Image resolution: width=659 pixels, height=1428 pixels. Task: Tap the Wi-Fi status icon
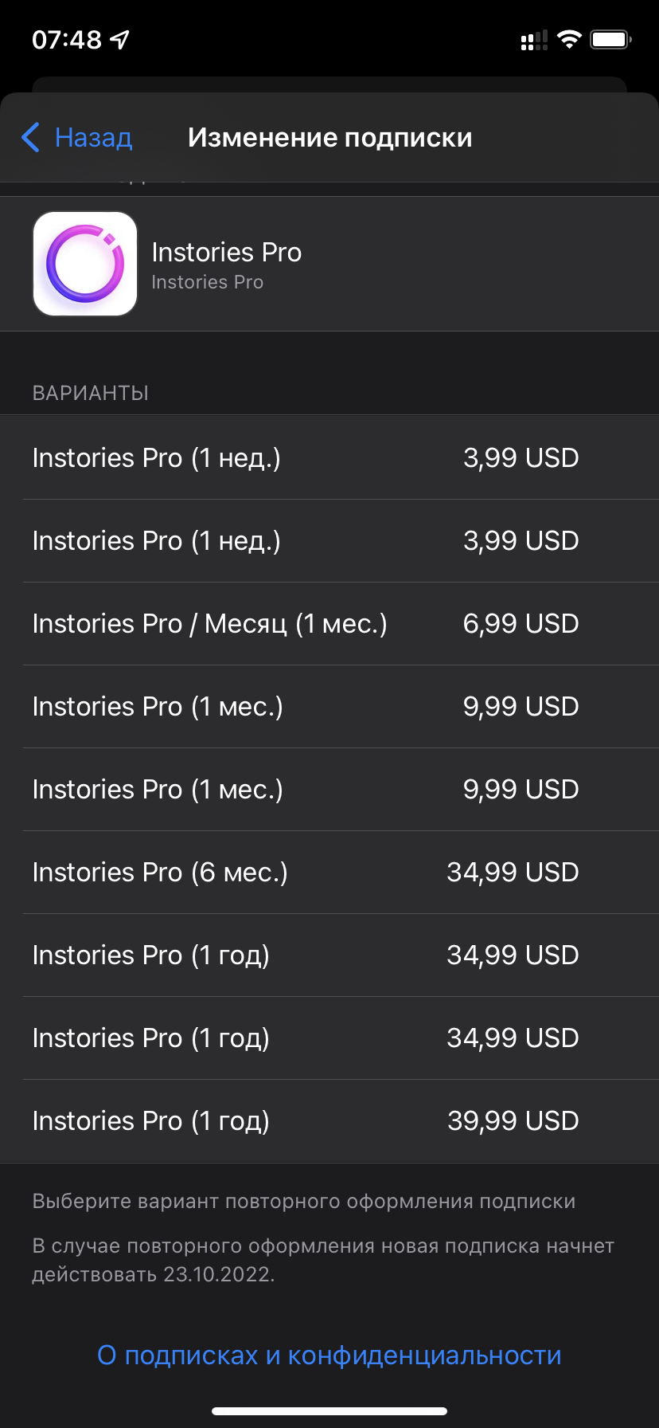[x=569, y=40]
